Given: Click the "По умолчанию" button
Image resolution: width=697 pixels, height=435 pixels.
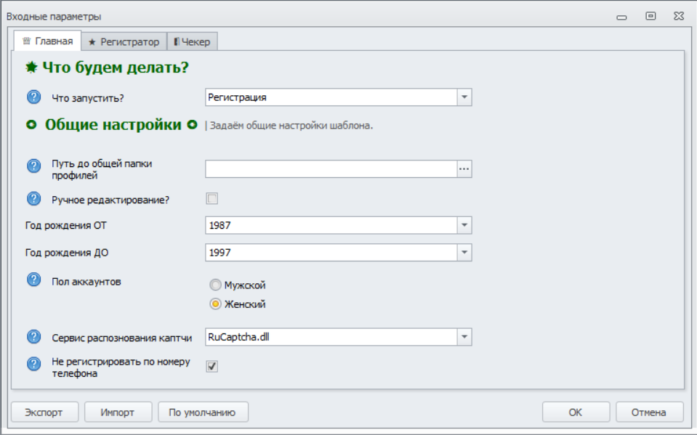Looking at the screenshot, I should tap(203, 412).
